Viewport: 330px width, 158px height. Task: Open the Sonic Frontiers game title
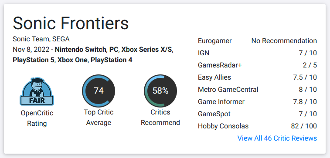(71, 24)
